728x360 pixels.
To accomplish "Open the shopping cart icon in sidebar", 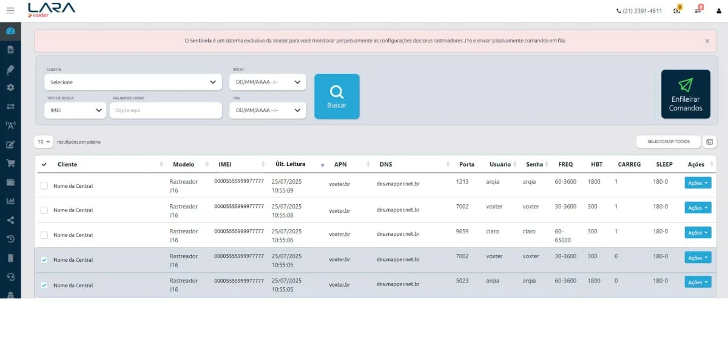I will tap(10, 163).
